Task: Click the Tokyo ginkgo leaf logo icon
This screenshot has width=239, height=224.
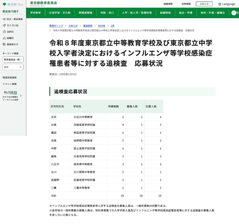Action: tap(4, 4)
